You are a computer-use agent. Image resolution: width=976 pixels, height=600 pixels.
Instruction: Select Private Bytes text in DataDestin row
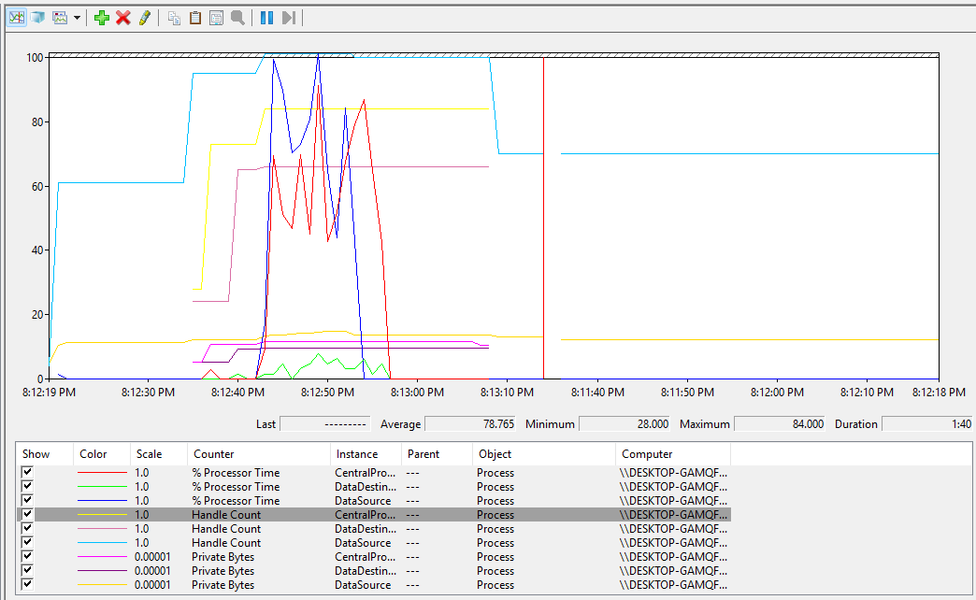(x=222, y=571)
